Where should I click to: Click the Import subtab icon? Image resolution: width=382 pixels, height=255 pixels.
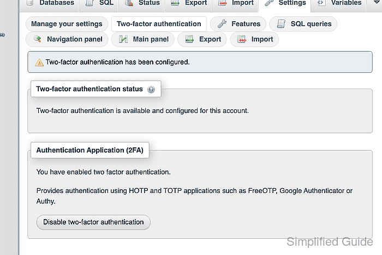coord(242,39)
